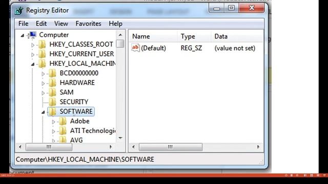Click the Computer icon in tree
The height and width of the screenshot is (184, 328).
pos(33,35)
